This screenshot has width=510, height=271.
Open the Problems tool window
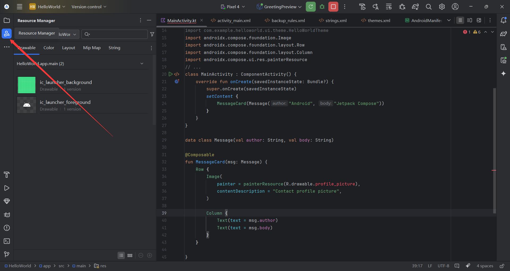[x=7, y=228]
